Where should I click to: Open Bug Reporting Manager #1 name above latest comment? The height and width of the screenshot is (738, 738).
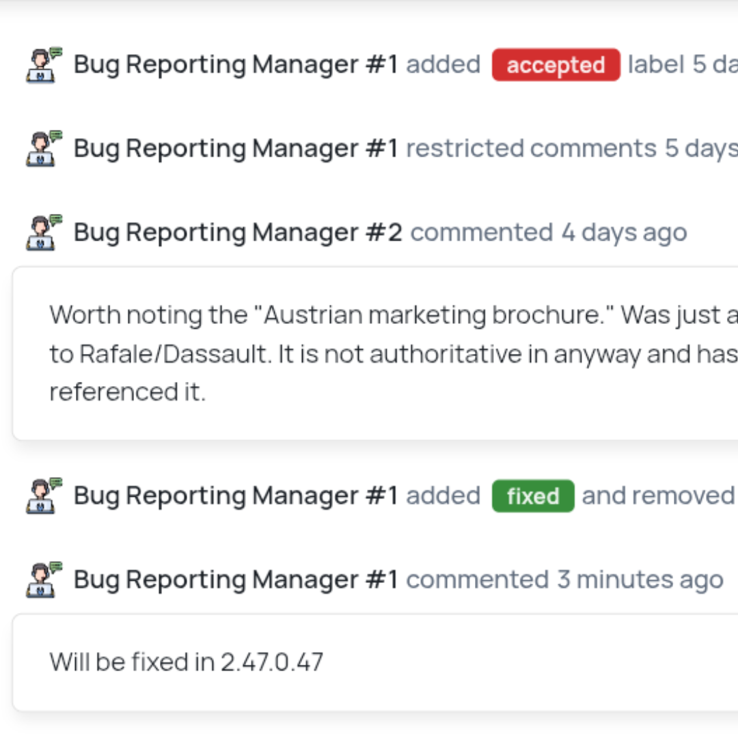pyautogui.click(x=235, y=579)
